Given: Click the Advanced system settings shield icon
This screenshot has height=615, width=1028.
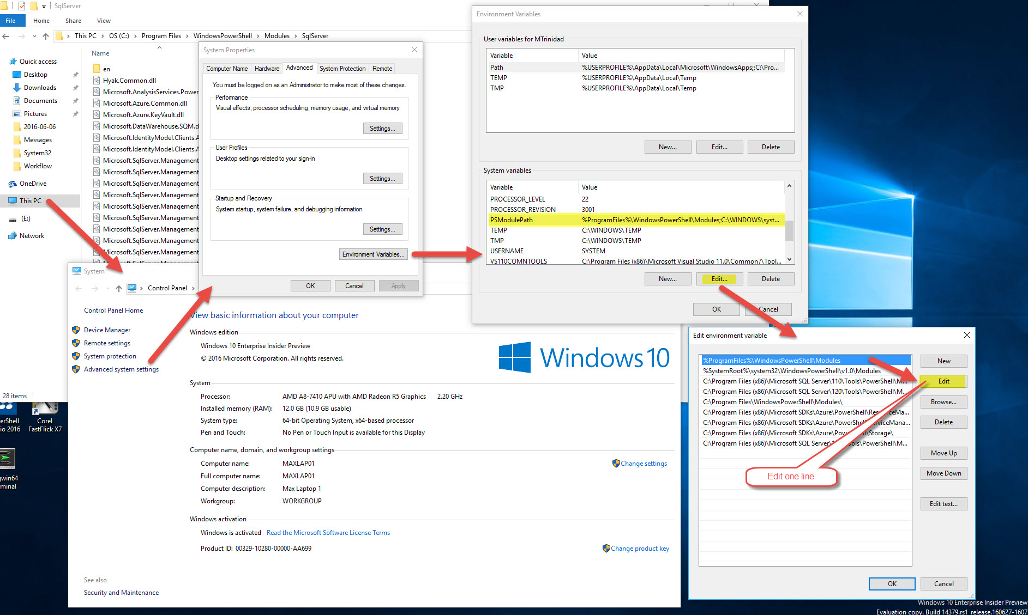Looking at the screenshot, I should [76, 369].
